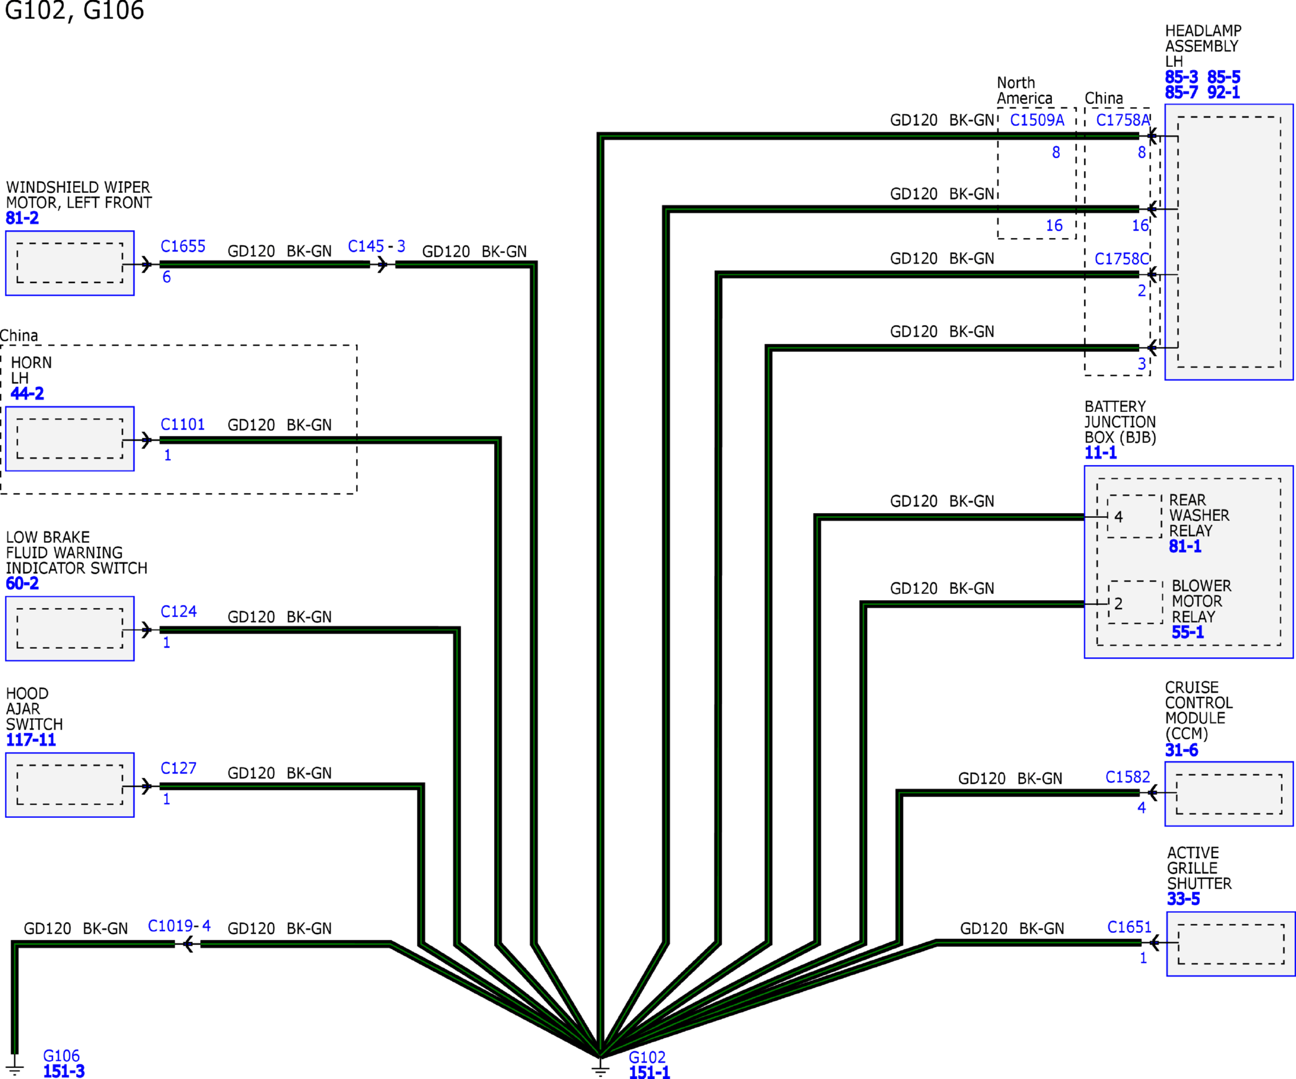
Task: Click the Windshield Wiper Motor component box
Action: (x=70, y=264)
